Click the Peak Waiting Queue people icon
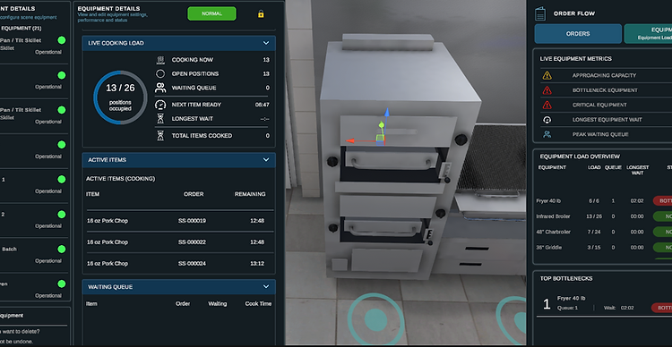 (x=547, y=134)
